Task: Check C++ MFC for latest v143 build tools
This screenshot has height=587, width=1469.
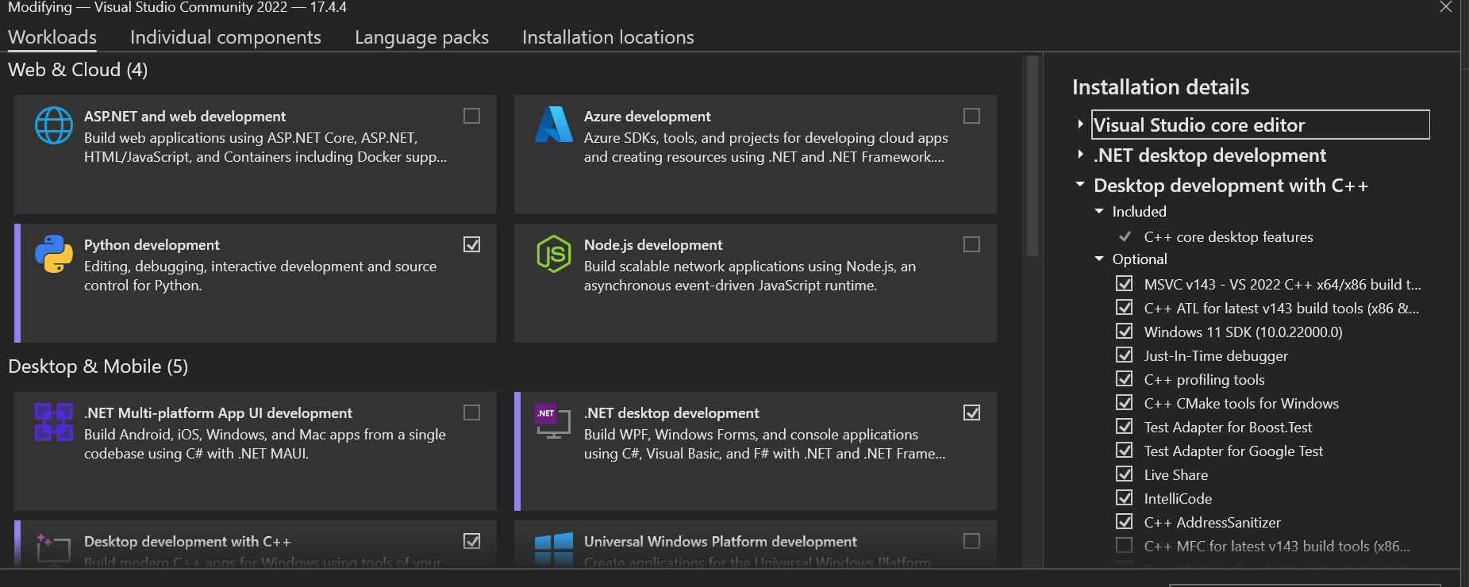Action: tap(1125, 546)
